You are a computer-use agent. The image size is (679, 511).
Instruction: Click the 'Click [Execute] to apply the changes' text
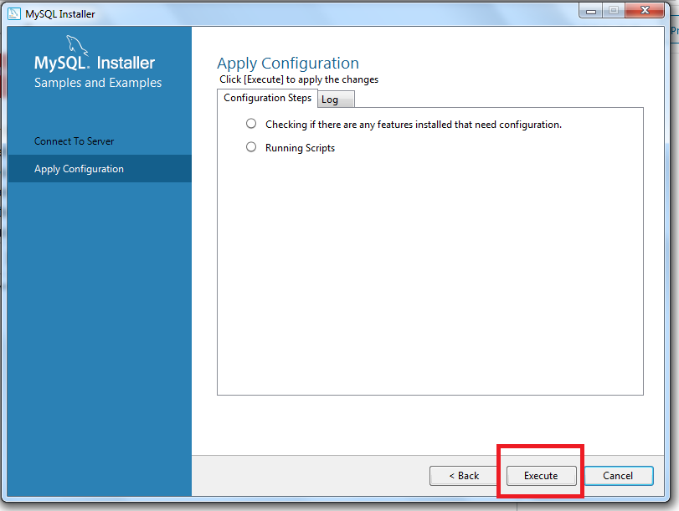299,79
